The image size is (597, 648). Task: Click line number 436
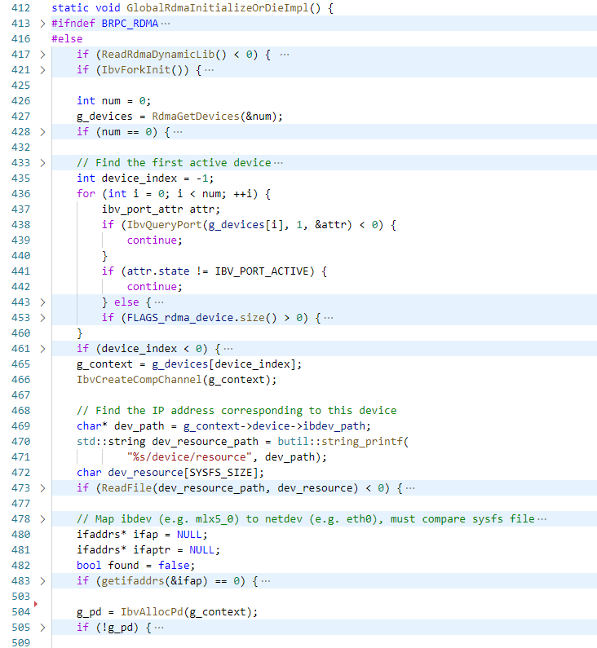(x=20, y=194)
